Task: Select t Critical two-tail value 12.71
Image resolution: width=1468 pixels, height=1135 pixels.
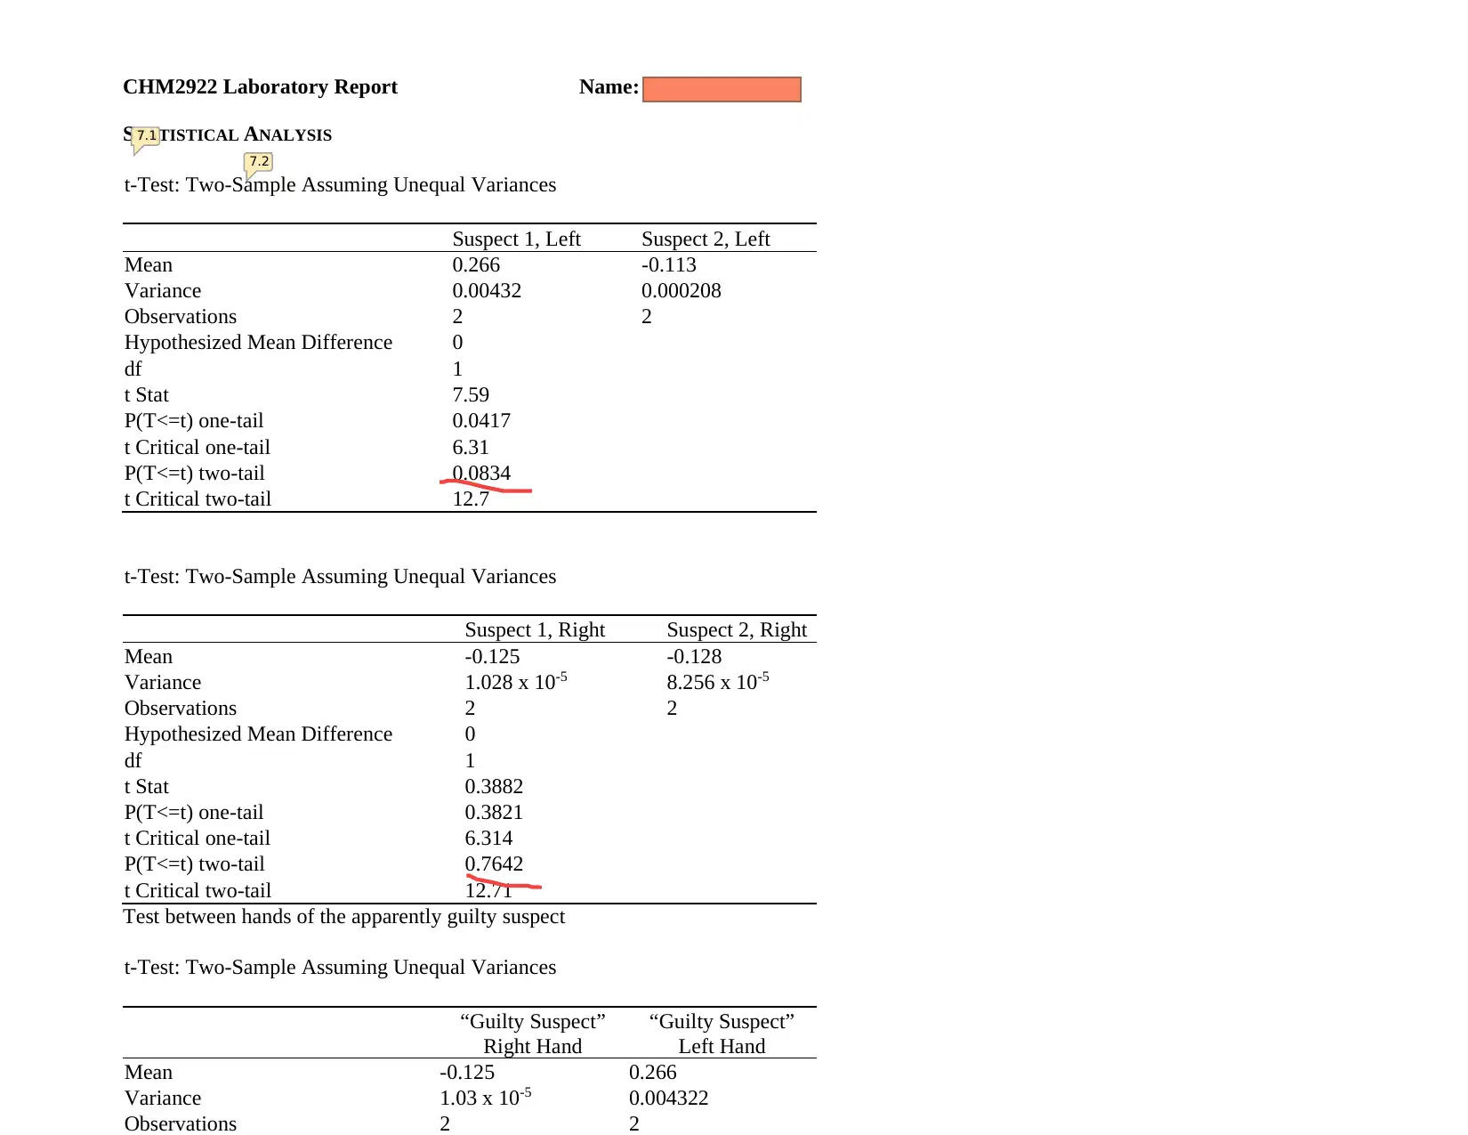Action: click(488, 891)
